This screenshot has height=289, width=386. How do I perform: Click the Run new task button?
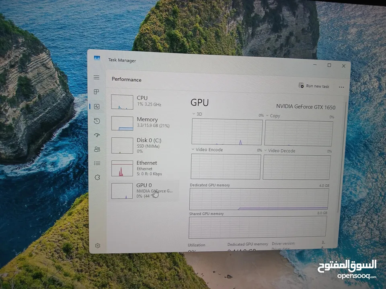(x=314, y=86)
